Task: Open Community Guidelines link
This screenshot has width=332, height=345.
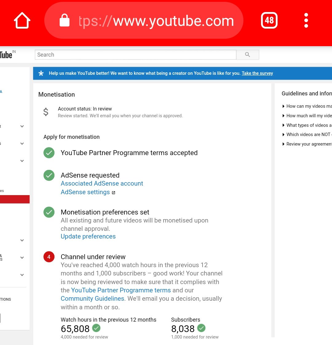Action: [x=93, y=299]
